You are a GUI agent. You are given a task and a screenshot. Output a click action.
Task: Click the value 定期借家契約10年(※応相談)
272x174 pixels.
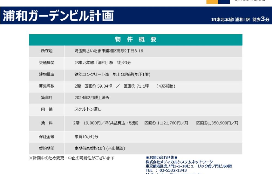(100, 148)
